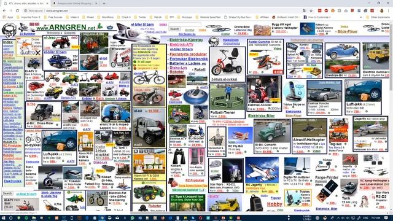Viewport: 393px width, 221px height.
Task: Open the Elektriske-Kjøretøy category link
Action: coord(186,40)
